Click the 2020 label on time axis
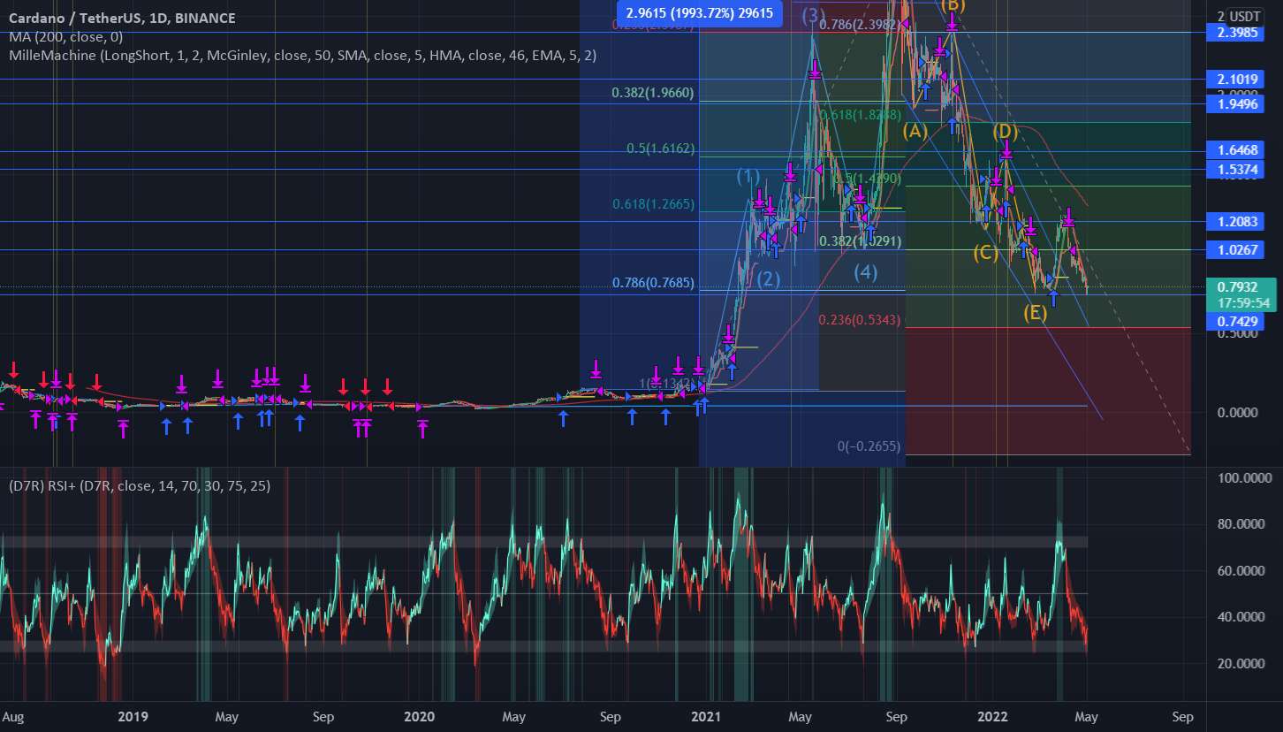This screenshot has width=1283, height=732. [x=418, y=716]
